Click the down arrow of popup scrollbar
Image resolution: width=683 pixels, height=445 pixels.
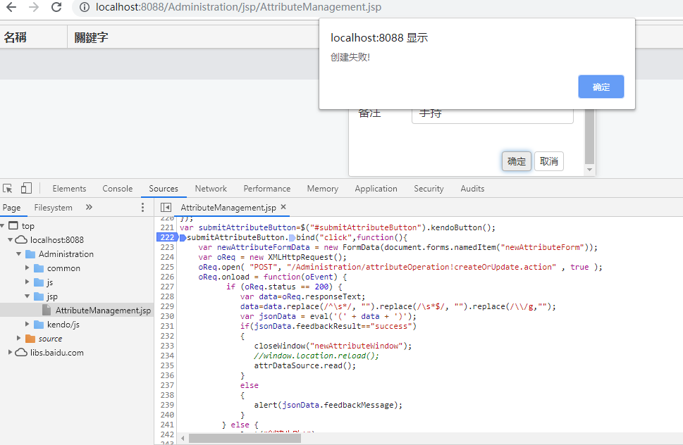(x=589, y=170)
